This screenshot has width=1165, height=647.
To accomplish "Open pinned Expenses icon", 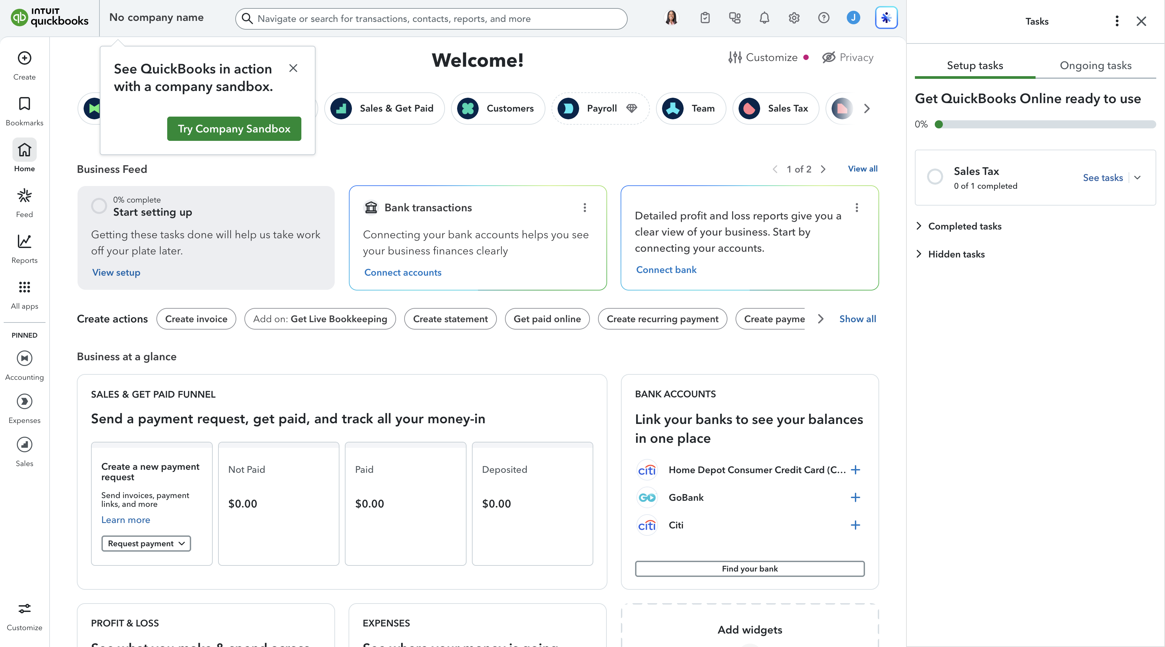I will [24, 401].
